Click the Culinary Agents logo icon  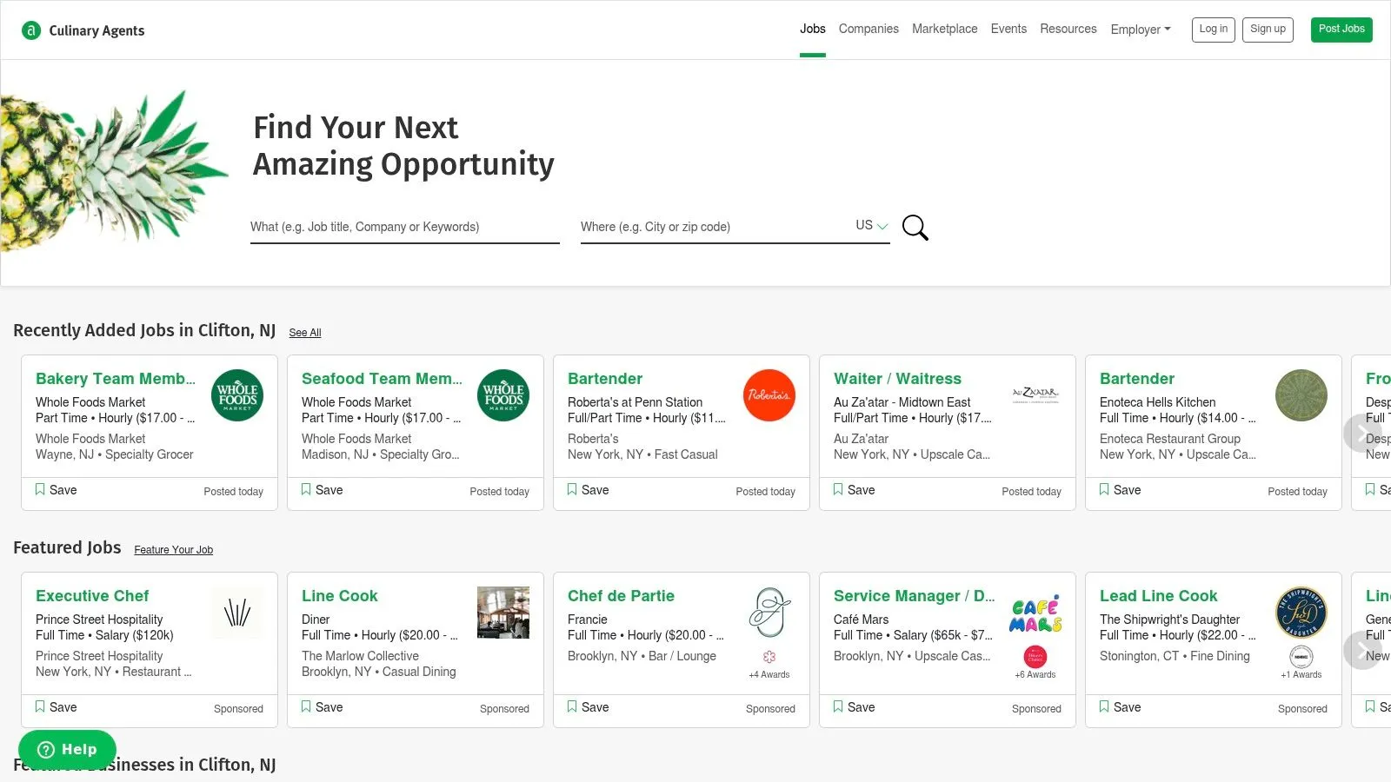coord(31,30)
